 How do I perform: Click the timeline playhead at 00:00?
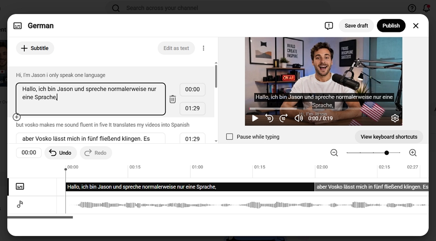pyautogui.click(x=65, y=169)
